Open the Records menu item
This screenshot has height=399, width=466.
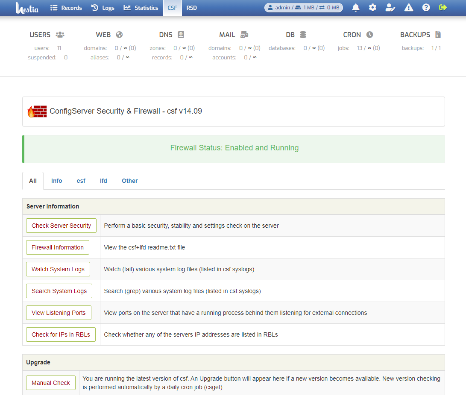pyautogui.click(x=66, y=8)
